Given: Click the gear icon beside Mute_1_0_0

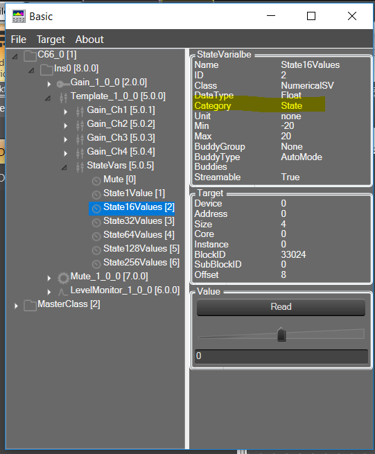Looking at the screenshot, I should pos(63,278).
